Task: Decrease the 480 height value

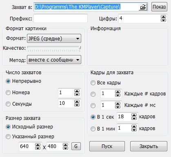Action: pos(65,148)
